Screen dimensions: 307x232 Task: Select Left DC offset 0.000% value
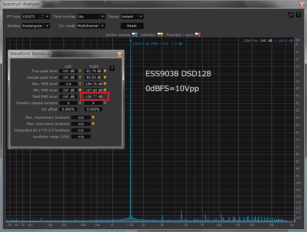(x=68, y=109)
